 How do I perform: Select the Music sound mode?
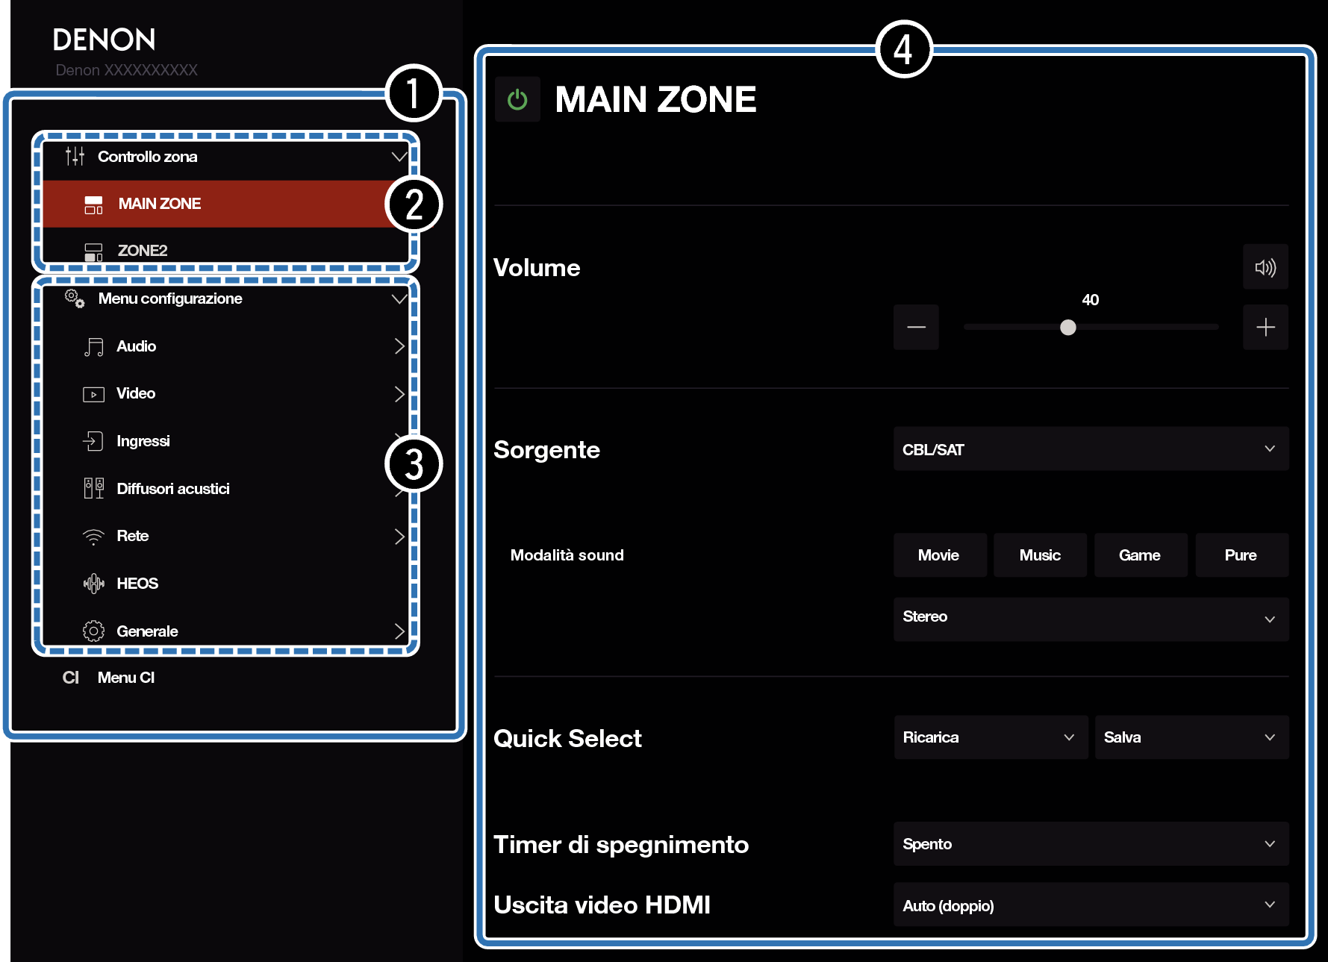(1040, 555)
